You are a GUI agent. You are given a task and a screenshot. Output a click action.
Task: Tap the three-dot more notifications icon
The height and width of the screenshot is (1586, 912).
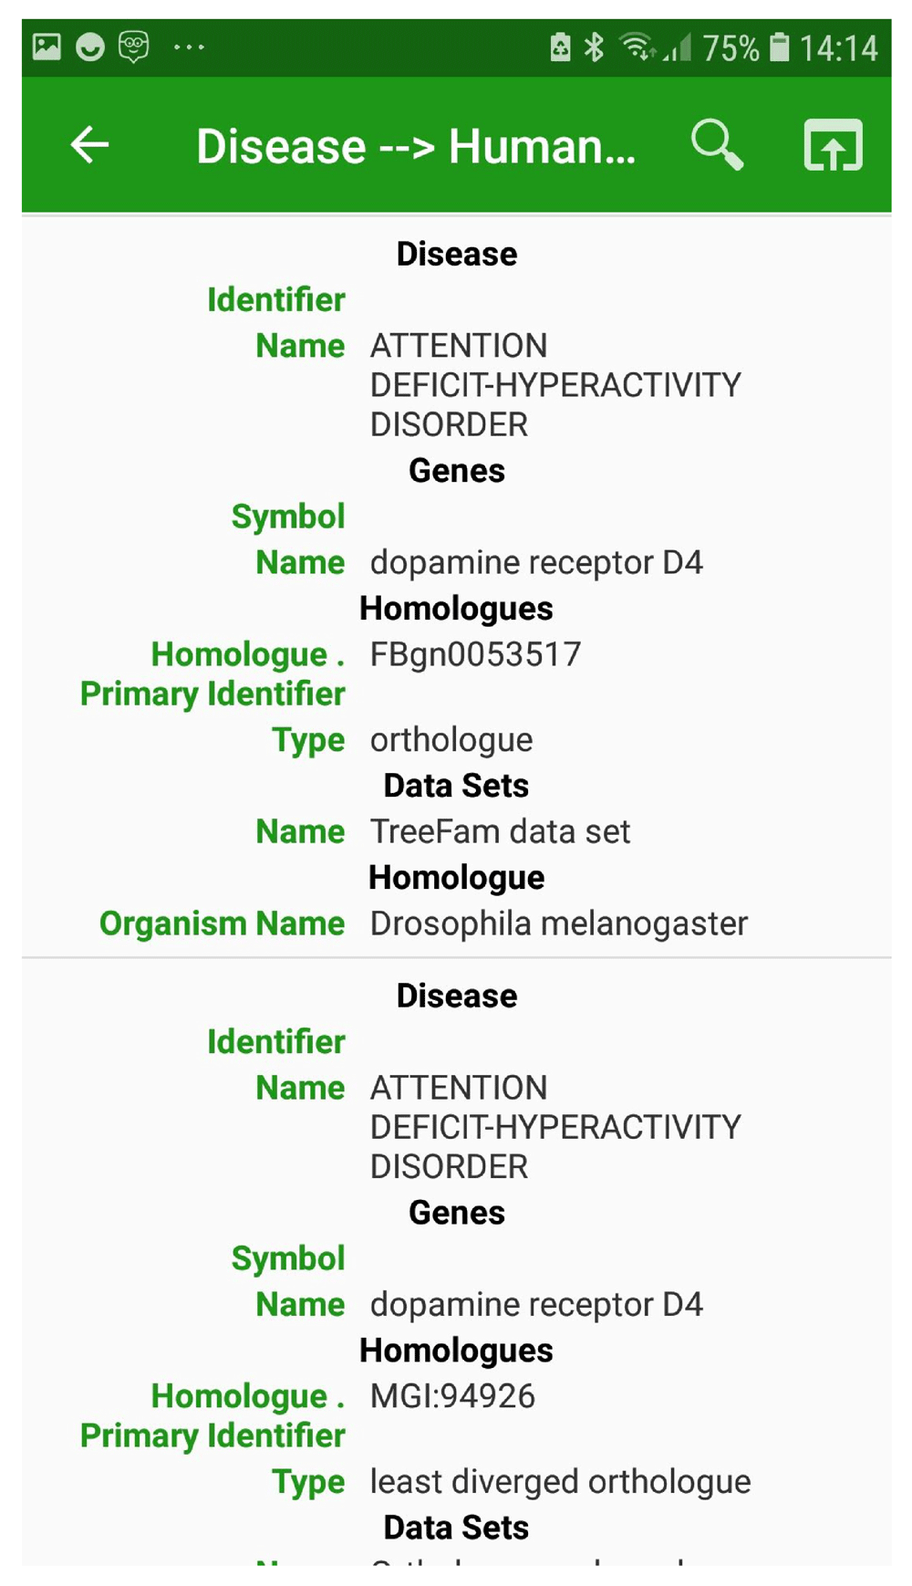pos(189,47)
